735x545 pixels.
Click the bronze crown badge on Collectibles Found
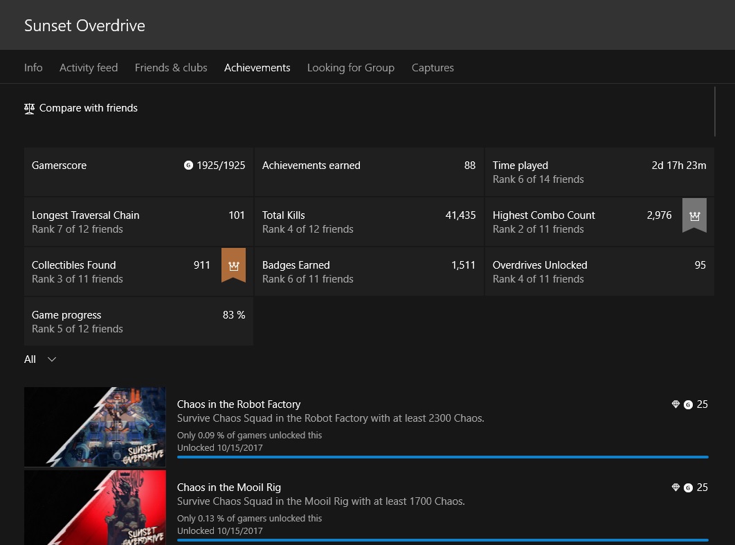(x=233, y=265)
